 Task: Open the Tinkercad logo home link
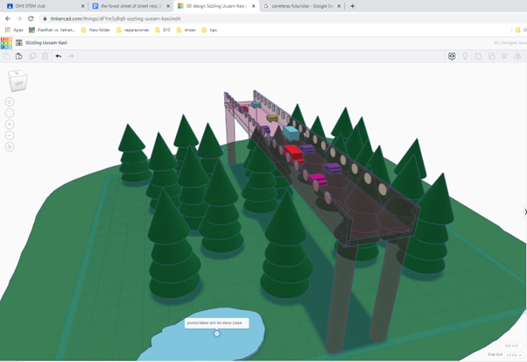tap(6, 43)
